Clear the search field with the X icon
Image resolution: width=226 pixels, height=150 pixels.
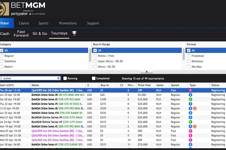(58, 78)
